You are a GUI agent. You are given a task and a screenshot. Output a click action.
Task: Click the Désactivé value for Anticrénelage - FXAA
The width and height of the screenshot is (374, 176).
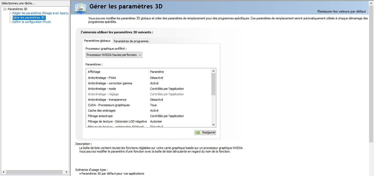point(157,78)
